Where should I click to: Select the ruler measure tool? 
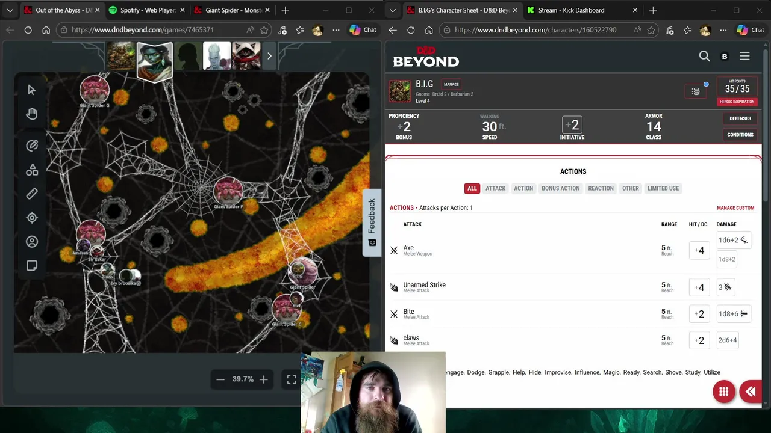point(32,194)
